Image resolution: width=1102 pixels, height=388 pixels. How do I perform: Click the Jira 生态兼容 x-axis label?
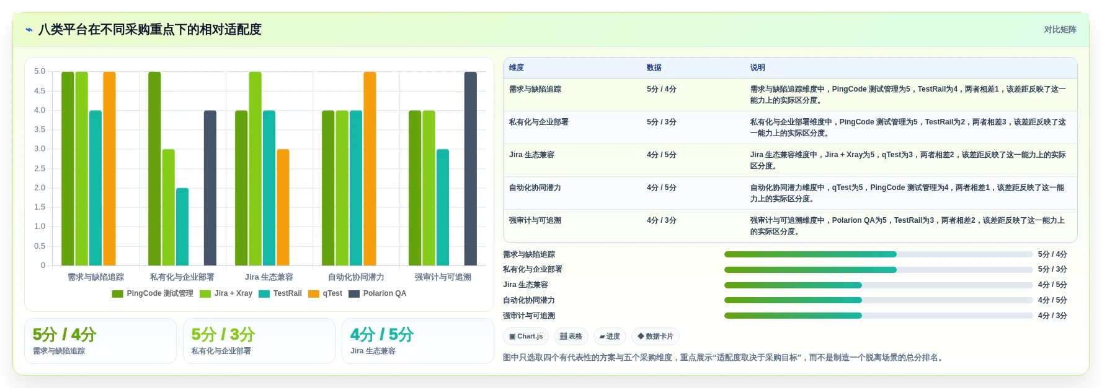(269, 277)
